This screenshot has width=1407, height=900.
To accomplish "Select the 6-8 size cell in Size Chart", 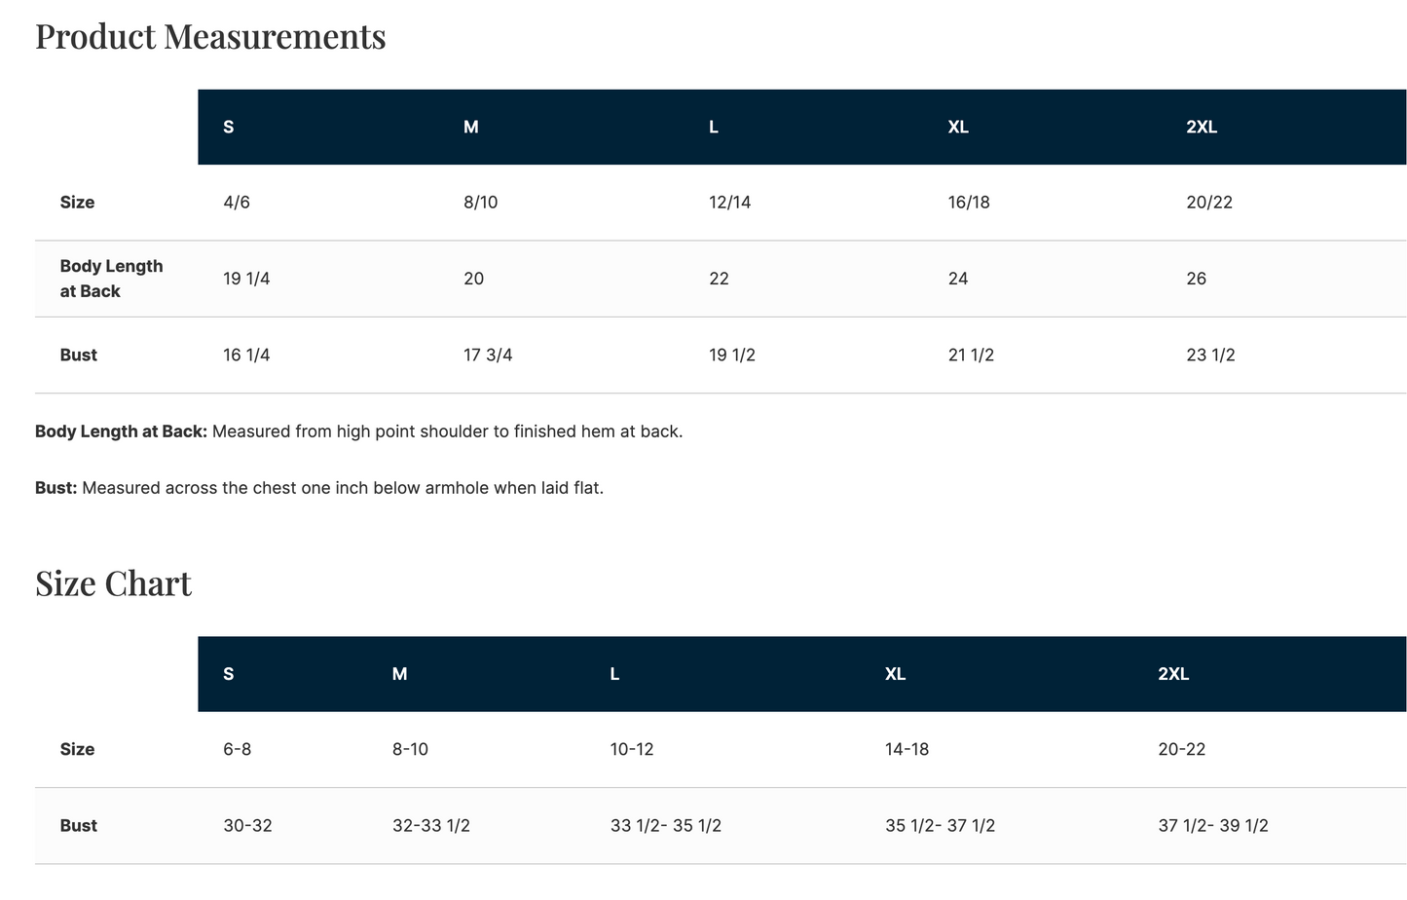I will pyautogui.click(x=238, y=750).
